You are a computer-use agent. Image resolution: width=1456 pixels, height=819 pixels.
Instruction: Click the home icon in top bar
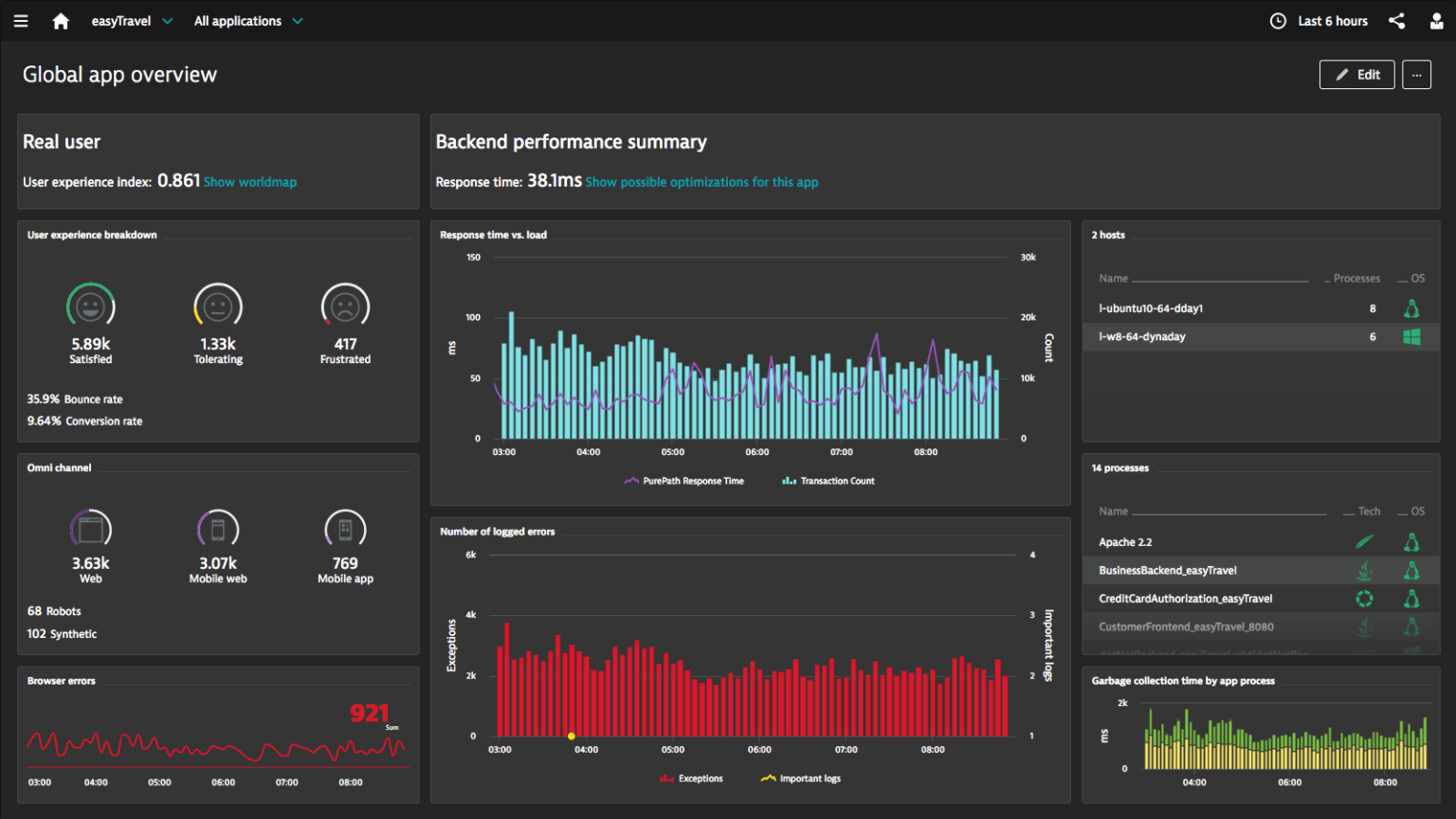click(x=60, y=20)
